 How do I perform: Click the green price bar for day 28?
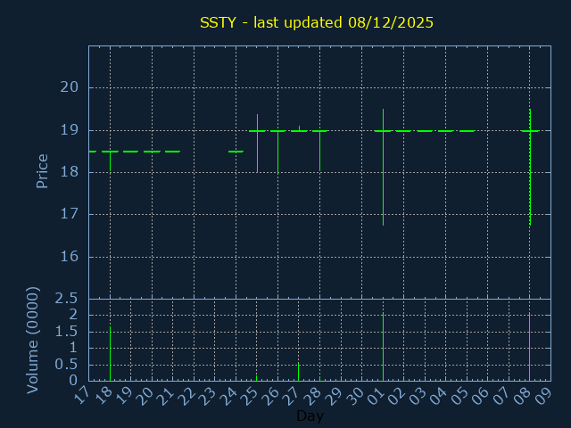pyautogui.click(x=319, y=150)
